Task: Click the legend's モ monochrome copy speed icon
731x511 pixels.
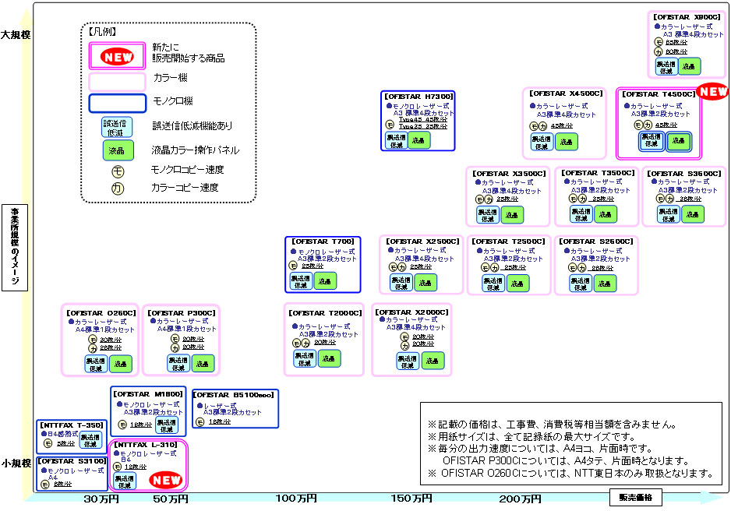Action: [x=118, y=171]
